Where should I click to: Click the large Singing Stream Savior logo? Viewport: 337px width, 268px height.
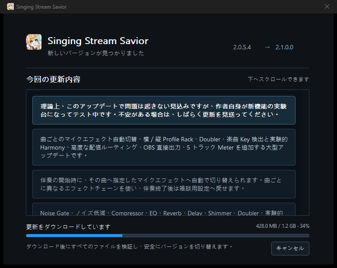point(34,42)
